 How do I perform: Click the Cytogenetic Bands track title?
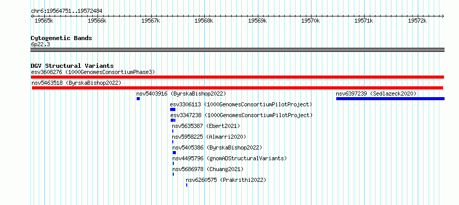coord(61,38)
